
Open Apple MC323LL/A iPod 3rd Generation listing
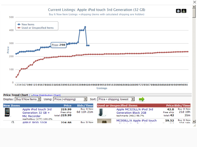(135, 111)
